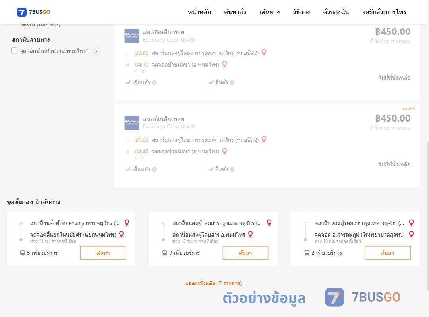429x317 pixels.
Task: Click operator logo of 21:00 trip
Action: click(132, 123)
